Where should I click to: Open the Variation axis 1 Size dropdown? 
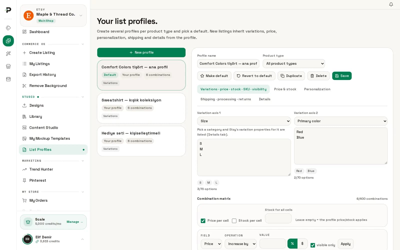point(244,121)
